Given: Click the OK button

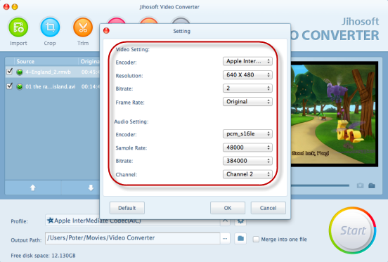Looking at the screenshot, I should (x=228, y=208).
